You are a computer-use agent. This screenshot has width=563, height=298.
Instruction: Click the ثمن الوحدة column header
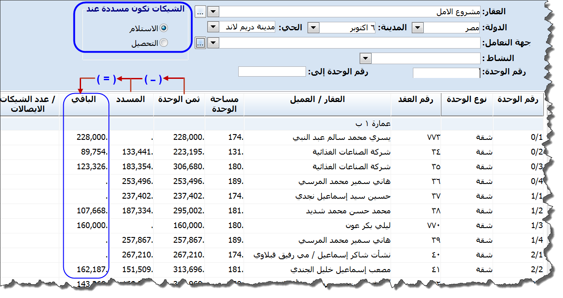pos(180,100)
